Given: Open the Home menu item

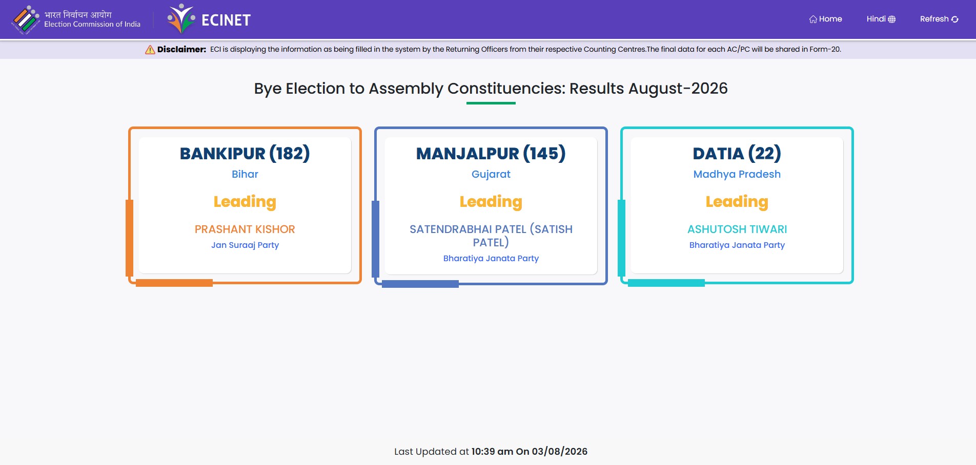Looking at the screenshot, I should 825,19.
